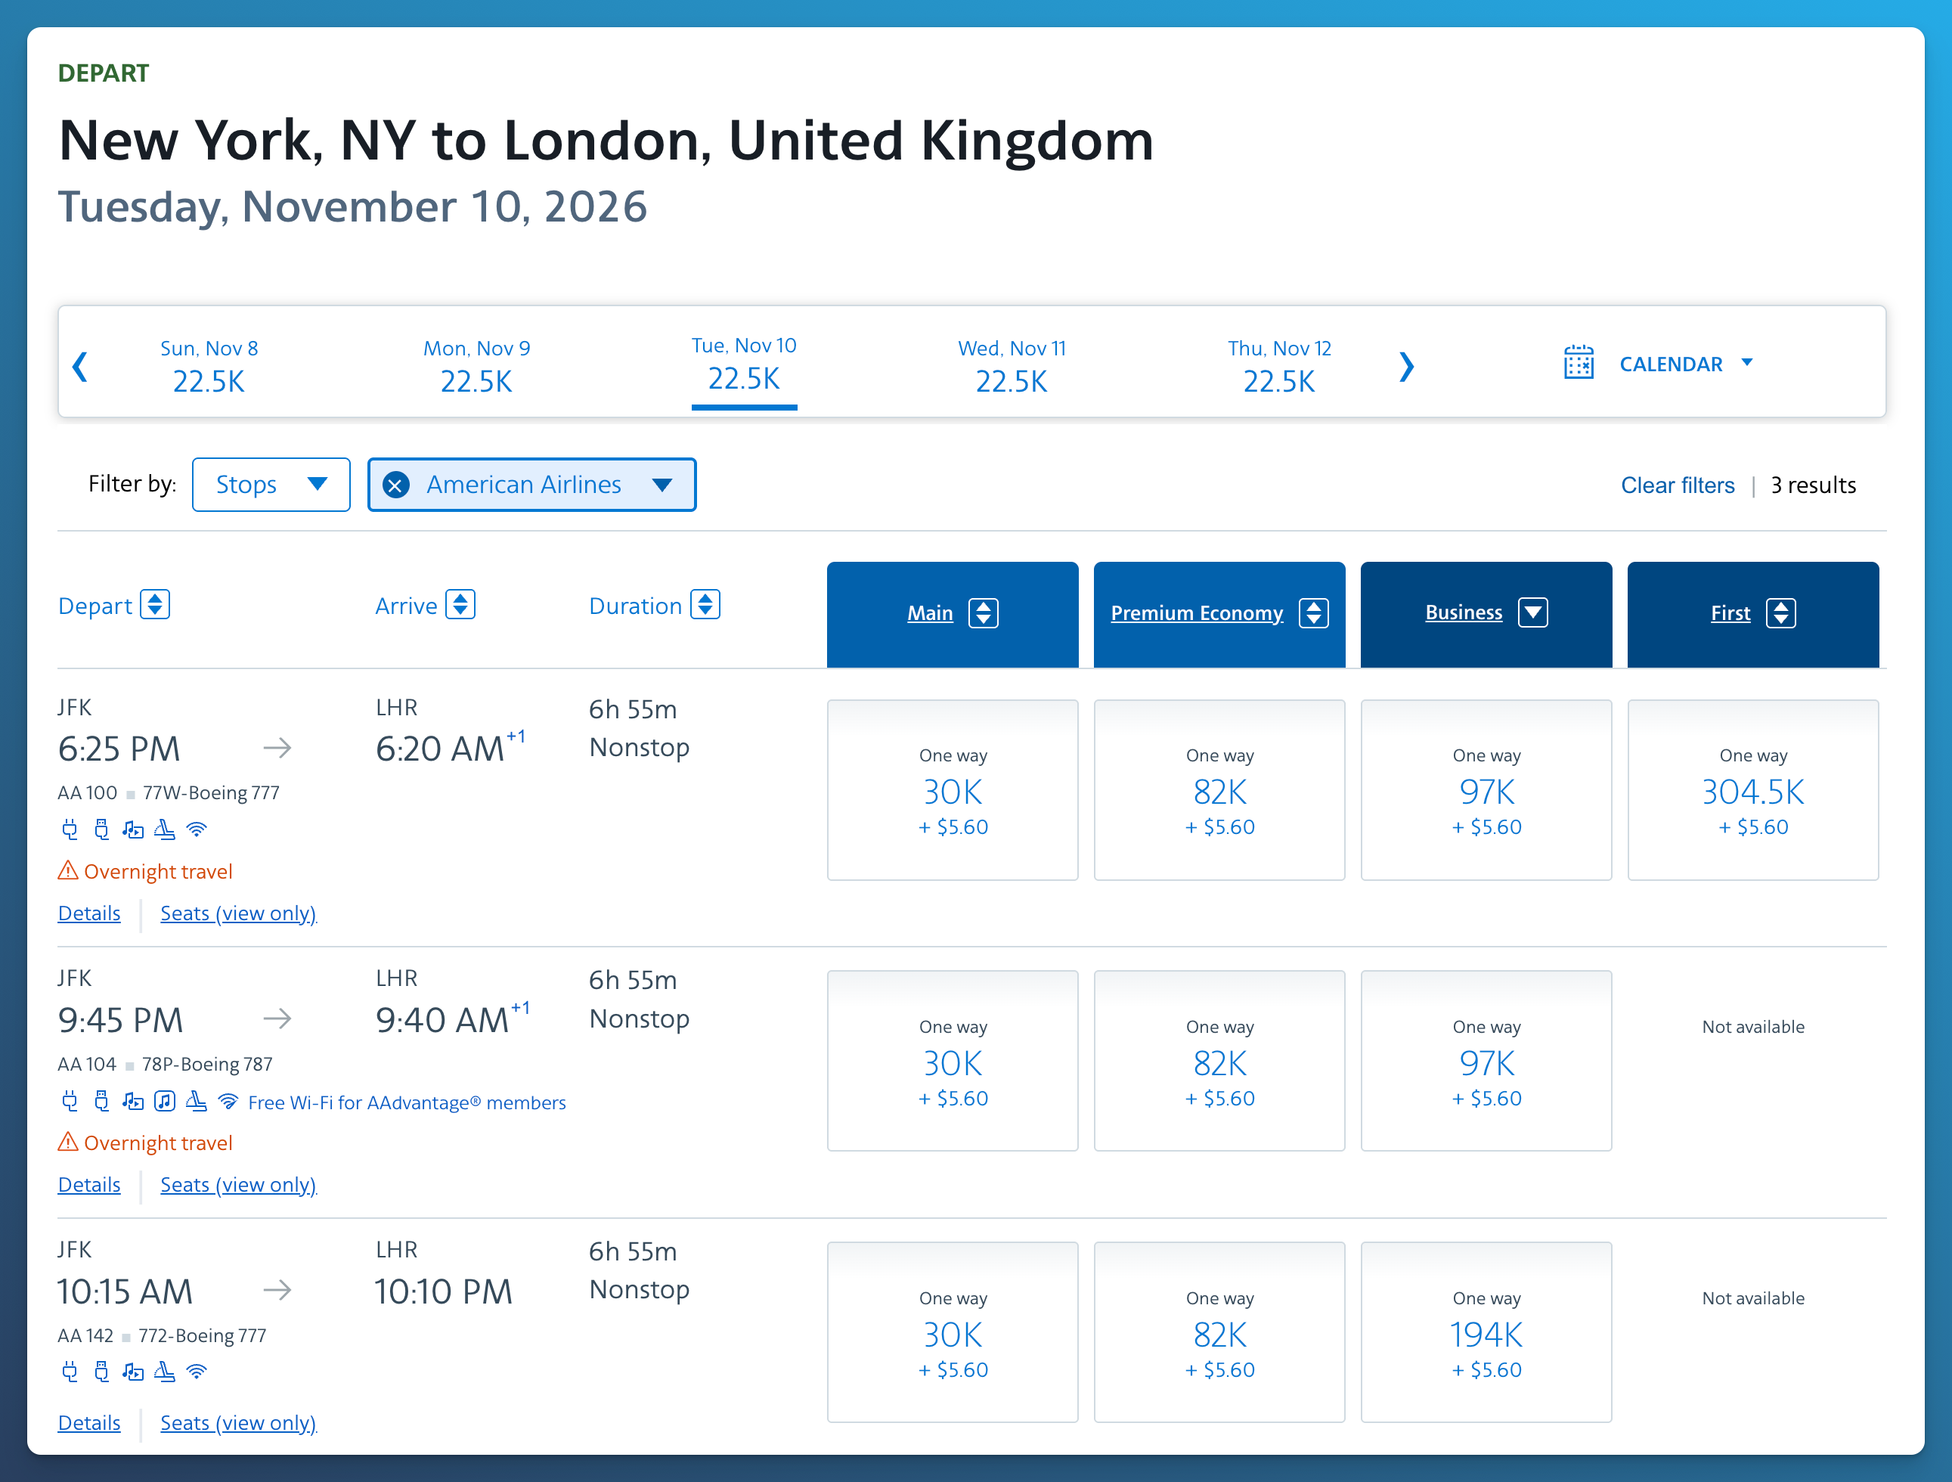Image resolution: width=1952 pixels, height=1482 pixels.
Task: Select 30K Main fare on AA 100
Action: [x=953, y=790]
